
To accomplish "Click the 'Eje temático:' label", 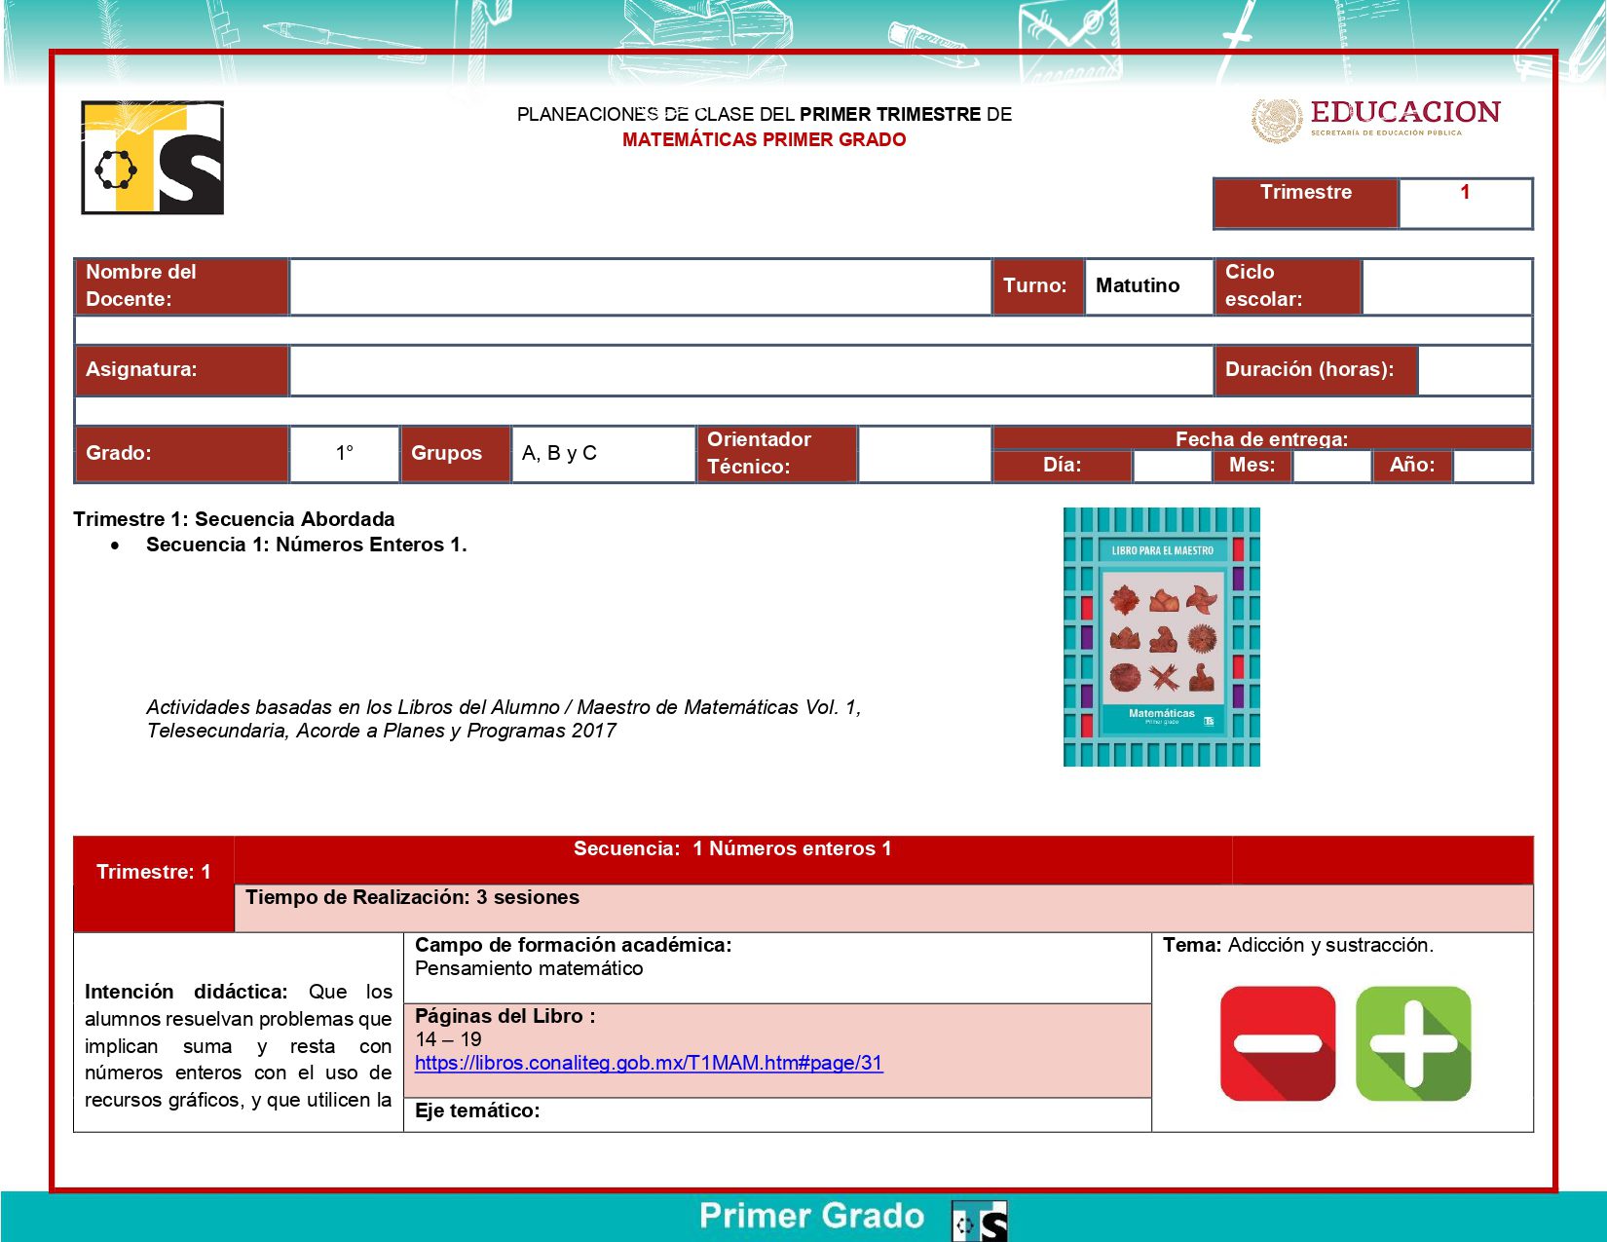I will (x=477, y=1110).
